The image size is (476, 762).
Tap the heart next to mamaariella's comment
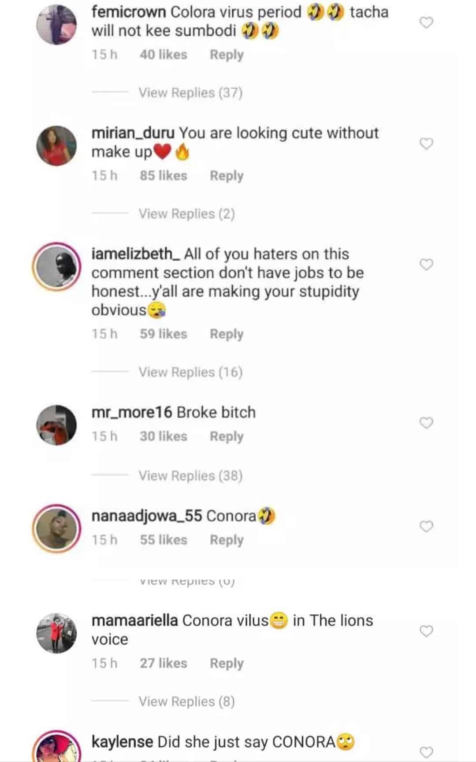tap(426, 631)
